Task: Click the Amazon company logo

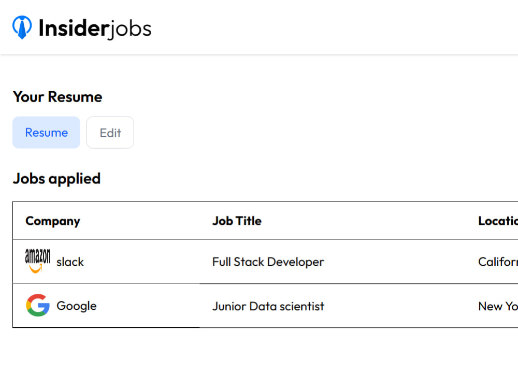Action: click(x=38, y=261)
